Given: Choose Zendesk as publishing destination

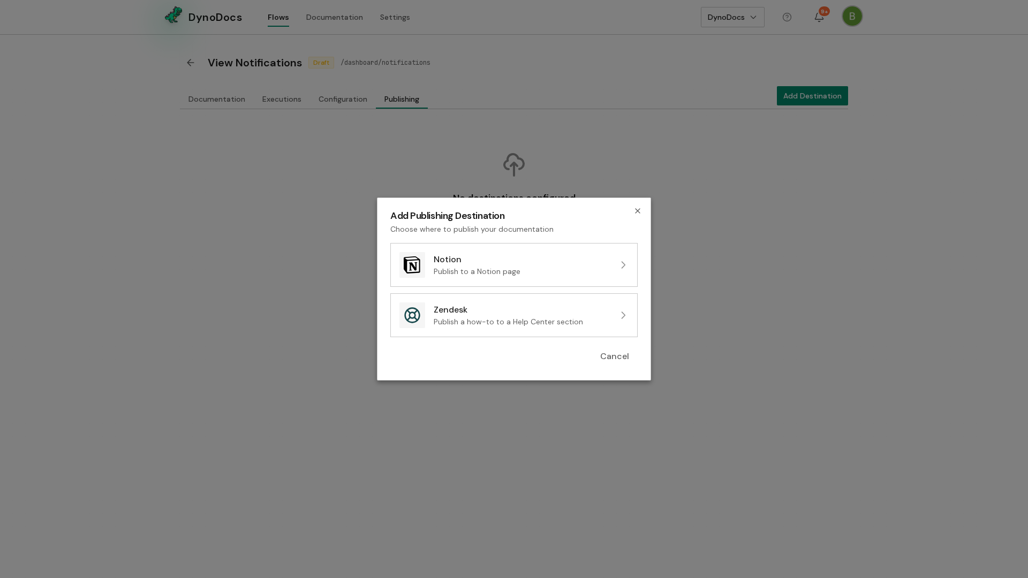Looking at the screenshot, I should (514, 315).
